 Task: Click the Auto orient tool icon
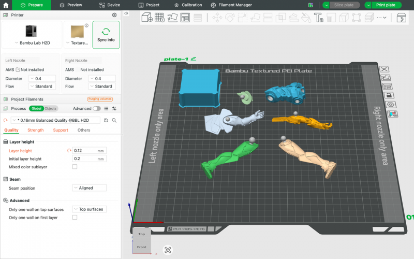click(x=172, y=18)
